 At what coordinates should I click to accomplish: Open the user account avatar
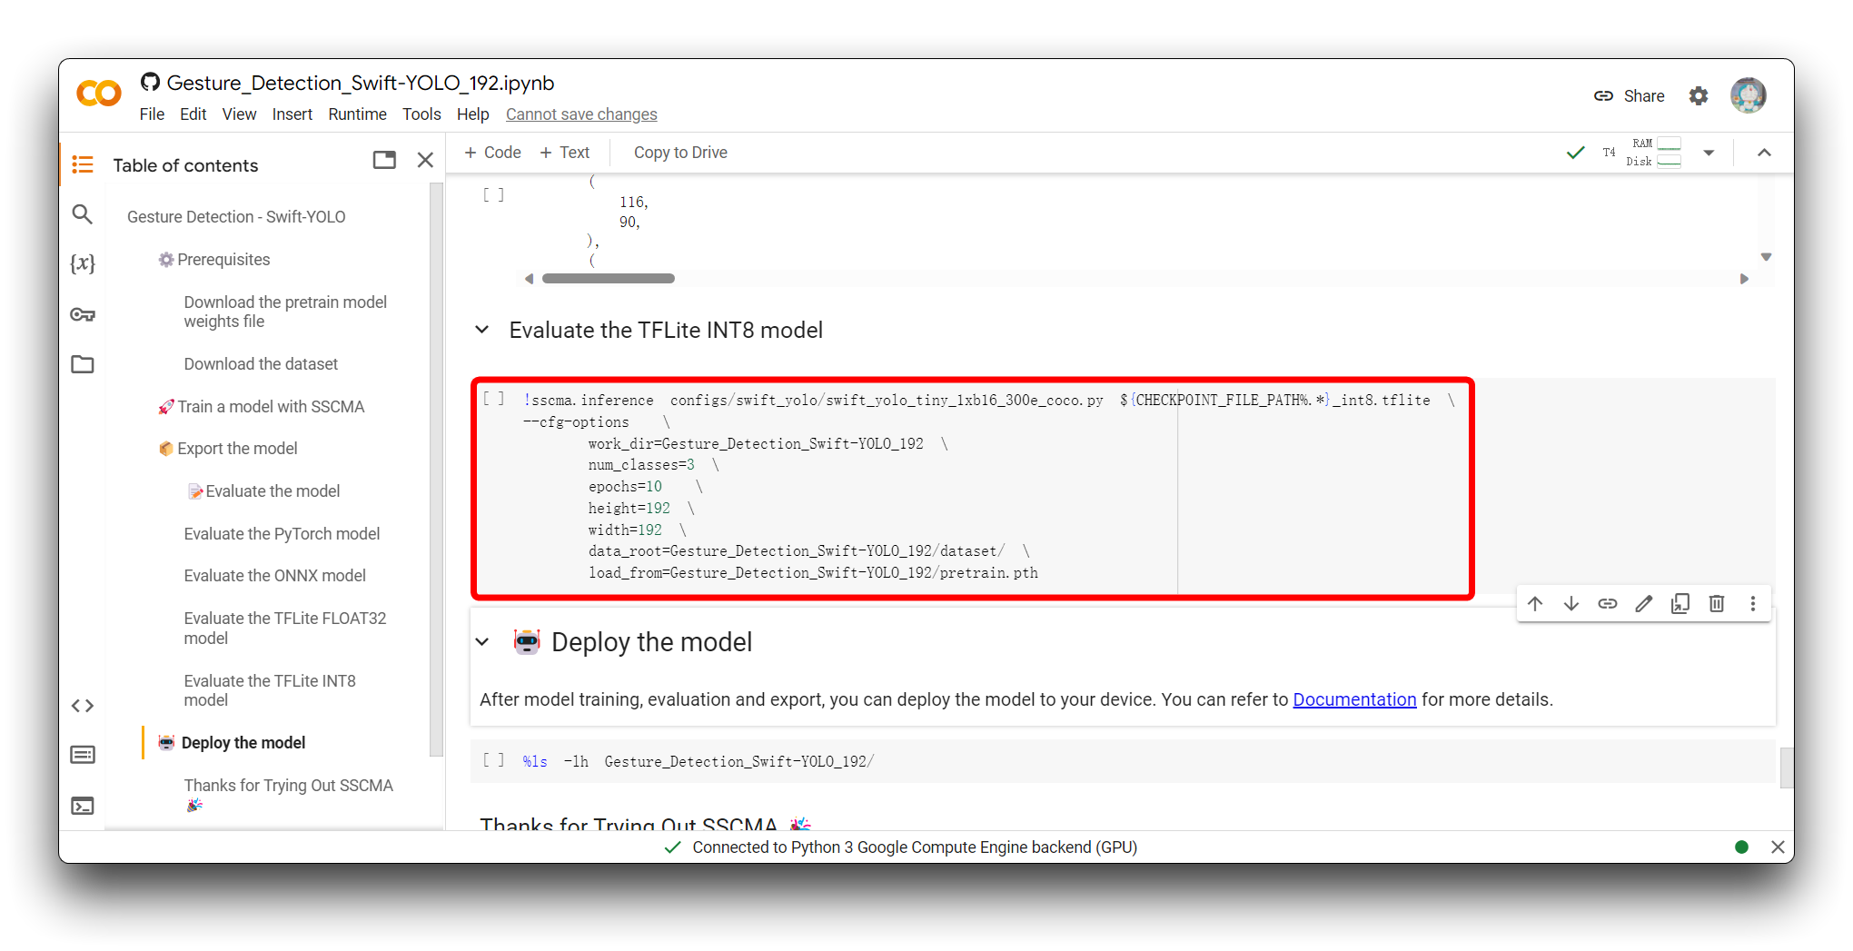pos(1748,95)
